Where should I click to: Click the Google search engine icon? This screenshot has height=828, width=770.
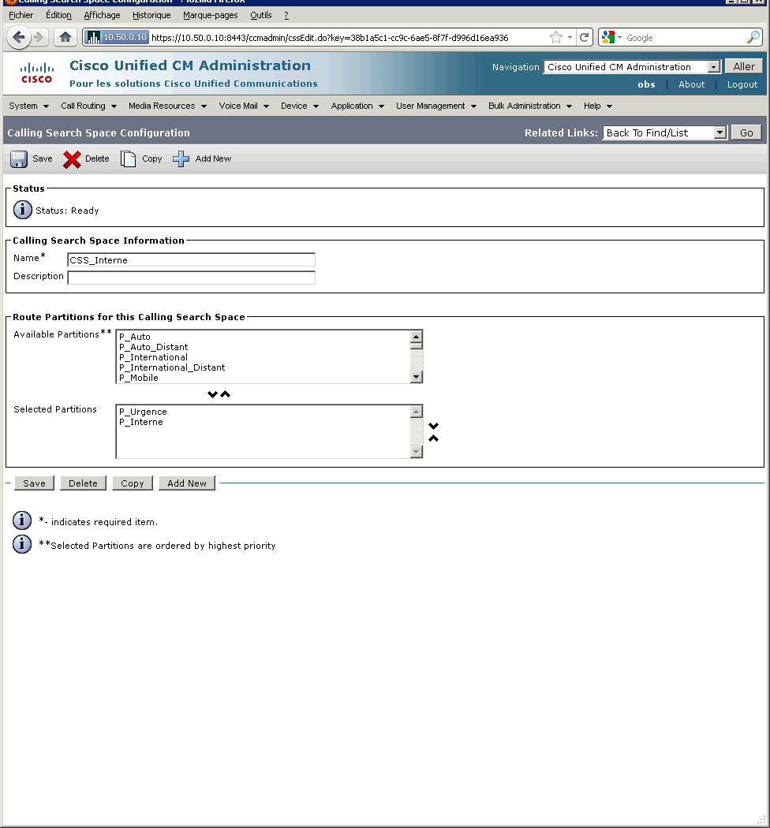pyautogui.click(x=608, y=38)
